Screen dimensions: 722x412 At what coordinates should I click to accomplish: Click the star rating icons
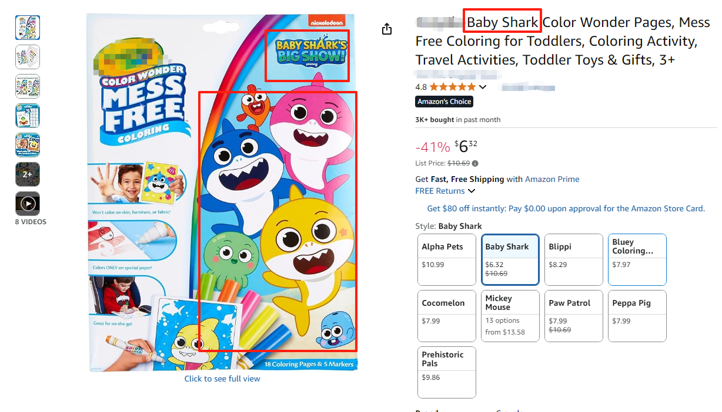coord(452,87)
